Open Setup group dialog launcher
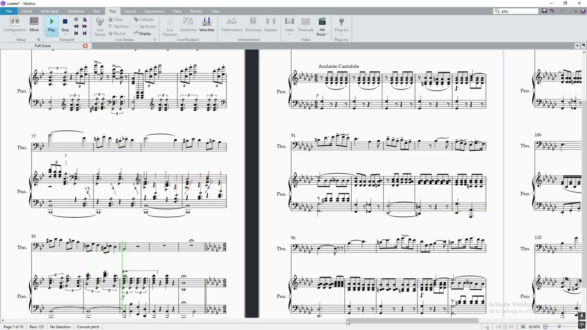587x330 pixels. [x=39, y=40]
